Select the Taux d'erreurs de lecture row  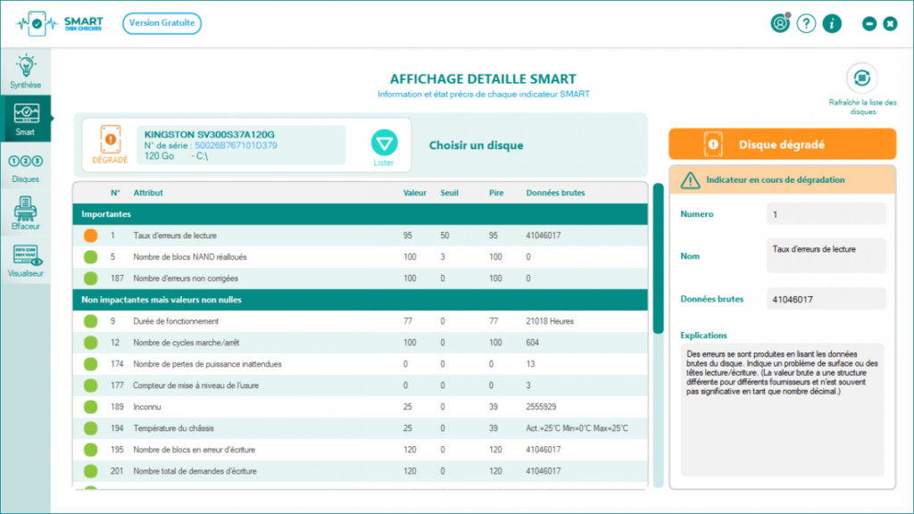click(x=361, y=236)
